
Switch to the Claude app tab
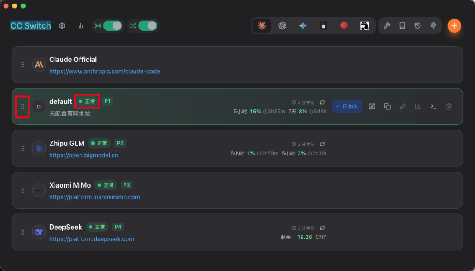pyautogui.click(x=262, y=26)
